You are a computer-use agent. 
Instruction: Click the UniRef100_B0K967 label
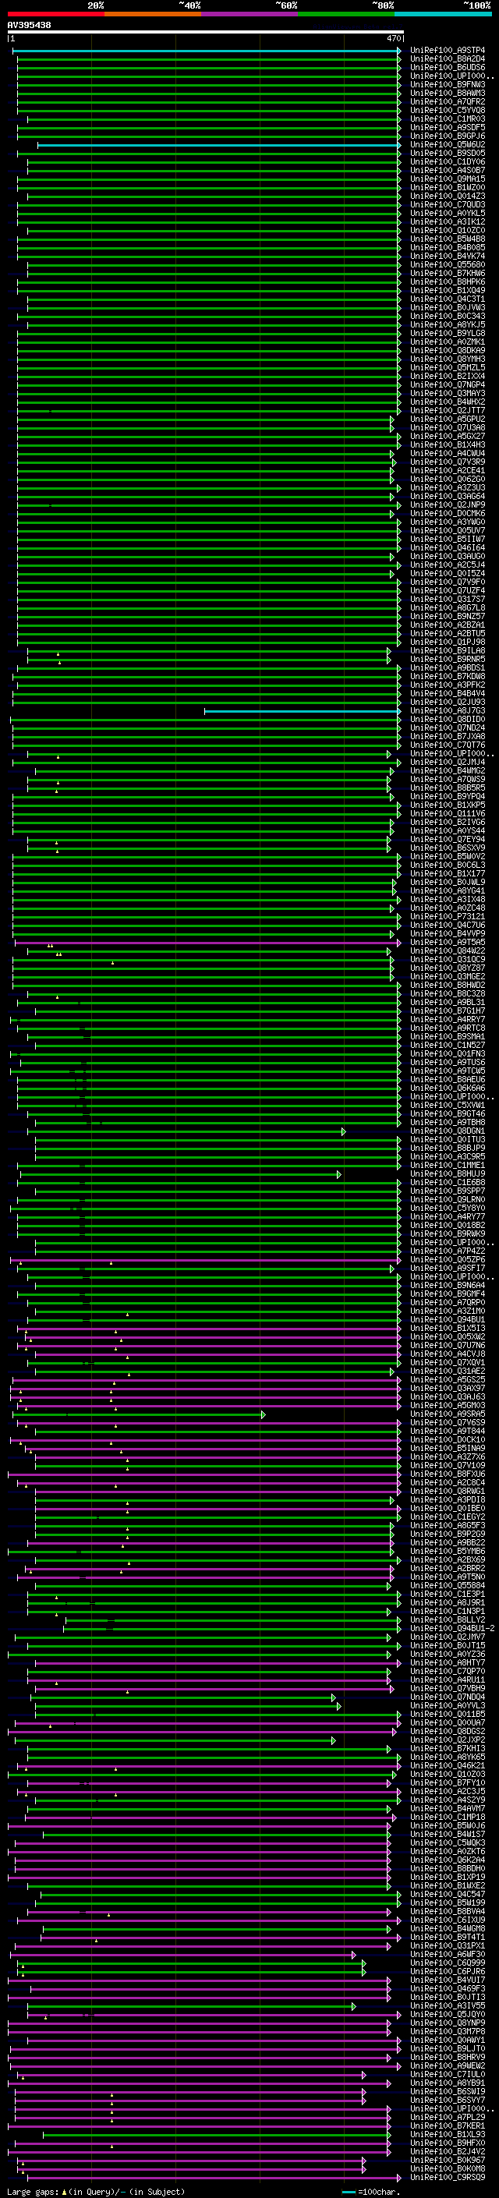coord(448,2160)
